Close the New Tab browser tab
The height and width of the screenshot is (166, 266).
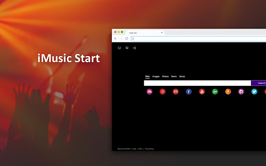(x=162, y=32)
